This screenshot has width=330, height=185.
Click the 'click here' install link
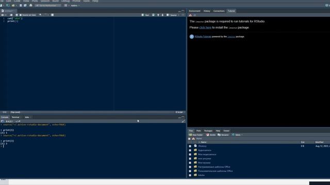click(205, 27)
